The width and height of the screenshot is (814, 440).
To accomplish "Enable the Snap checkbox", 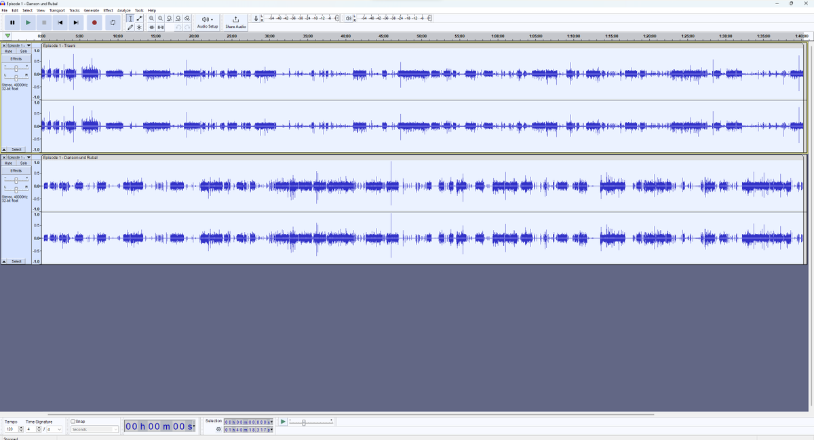I will click(73, 422).
